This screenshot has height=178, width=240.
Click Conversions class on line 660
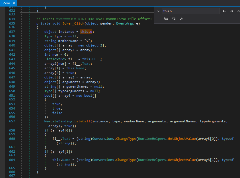103,139
